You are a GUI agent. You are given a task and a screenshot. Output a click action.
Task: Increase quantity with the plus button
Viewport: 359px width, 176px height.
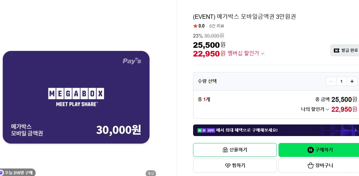352,81
